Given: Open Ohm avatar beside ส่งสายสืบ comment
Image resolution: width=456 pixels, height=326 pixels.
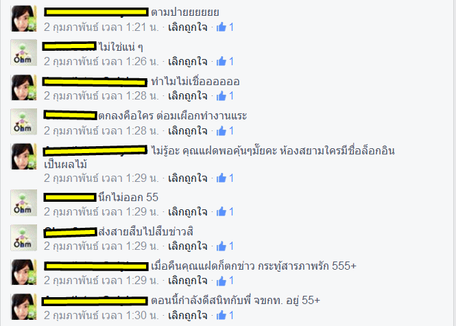Looking at the screenshot, I should coord(24,237).
